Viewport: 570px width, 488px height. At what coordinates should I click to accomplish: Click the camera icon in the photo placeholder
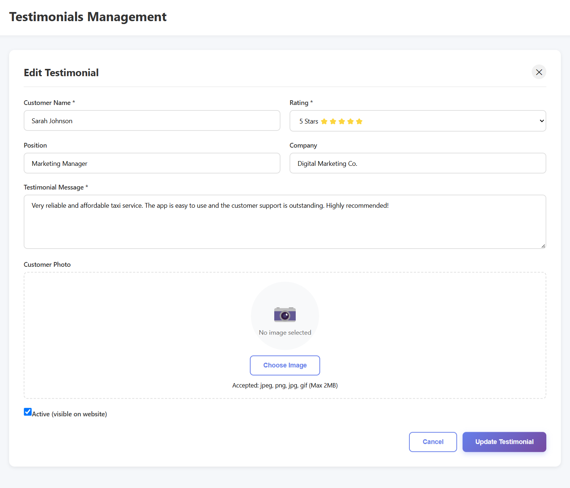coord(285,315)
